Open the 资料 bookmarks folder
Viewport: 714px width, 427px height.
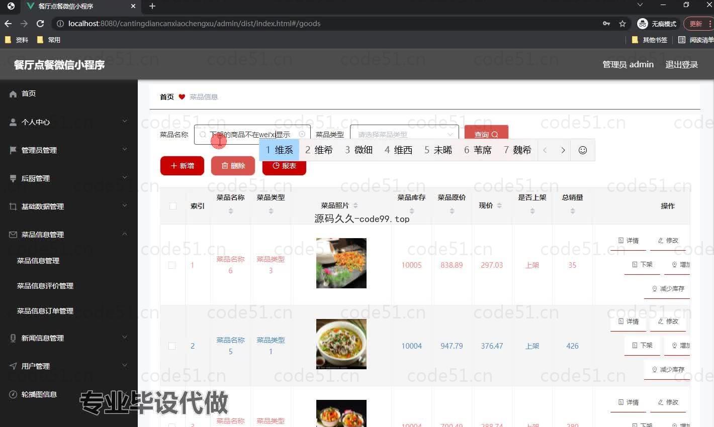[17, 40]
